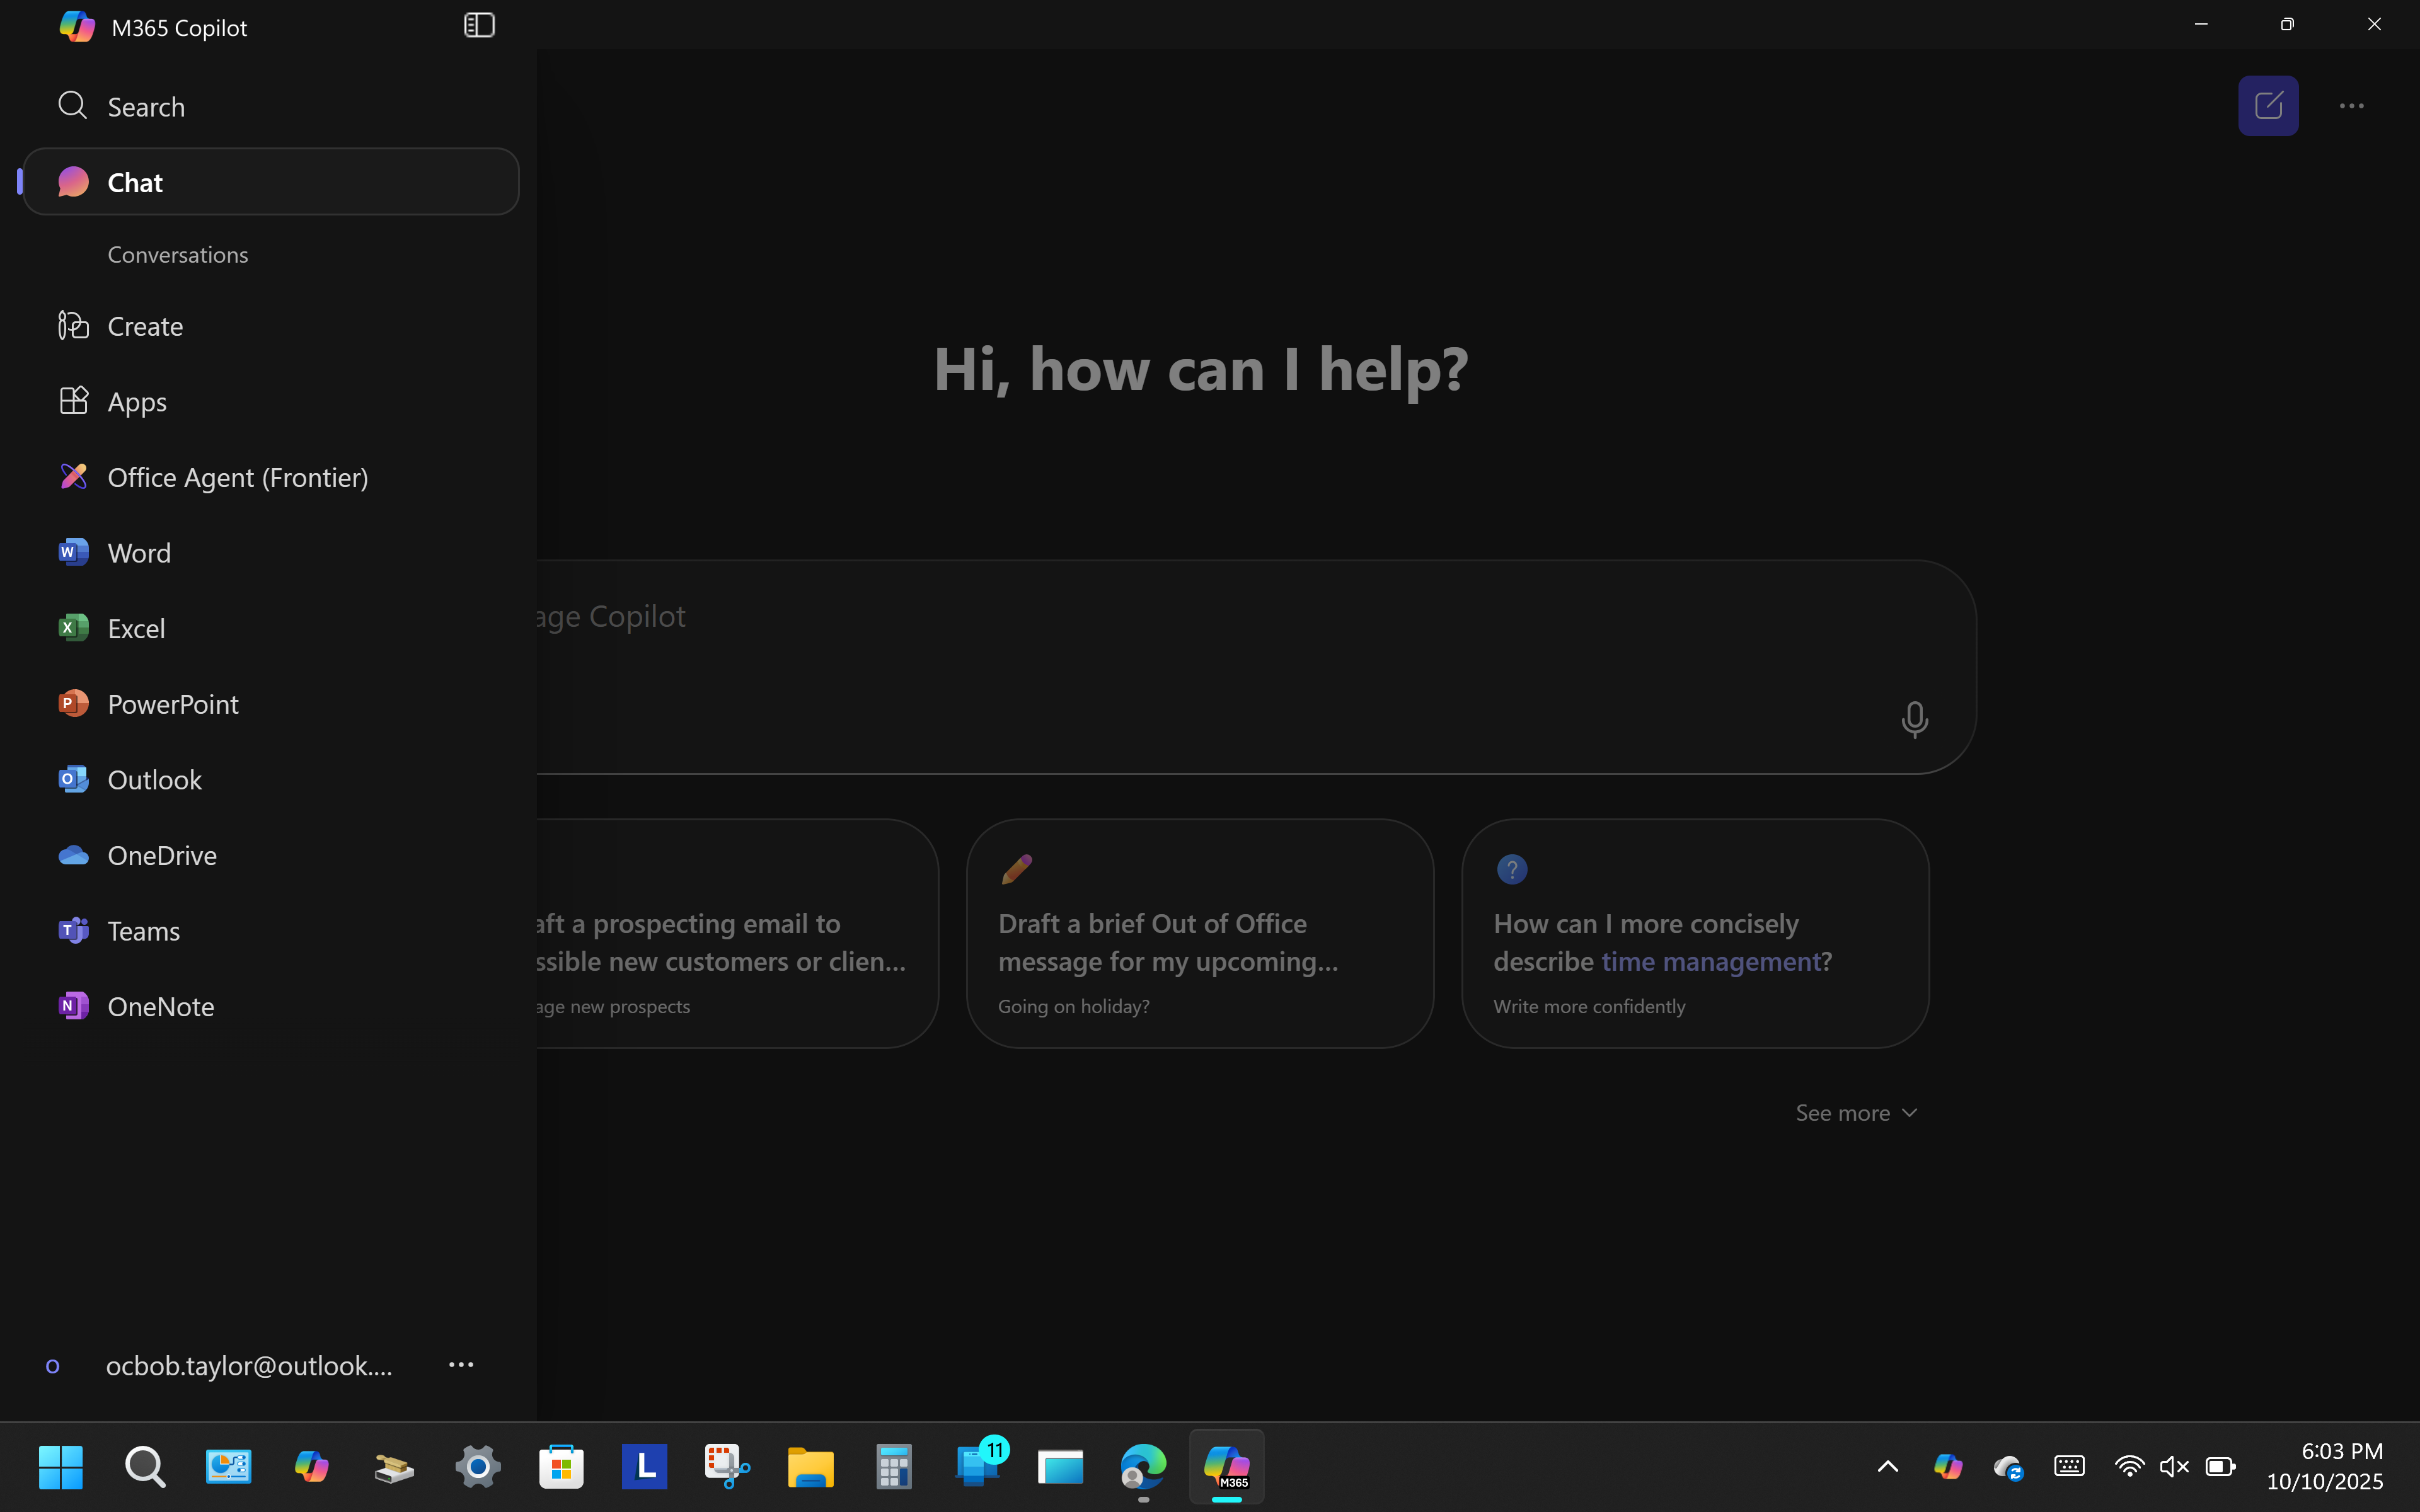Pick the Out of Office prompt card
The width and height of the screenshot is (2420, 1512).
(x=1200, y=933)
